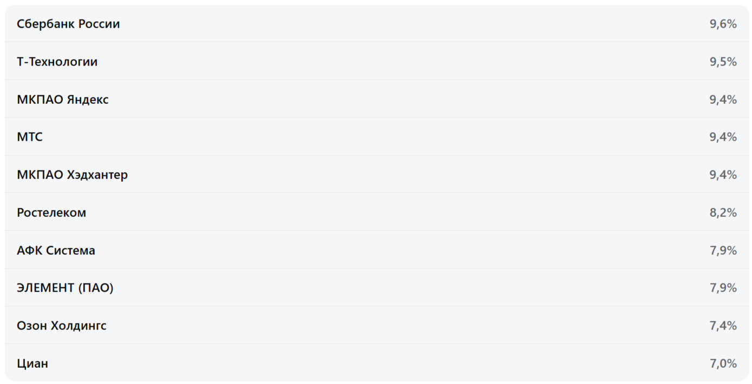Click the 9,4% share of МКПАО Яндекс

coord(723,100)
